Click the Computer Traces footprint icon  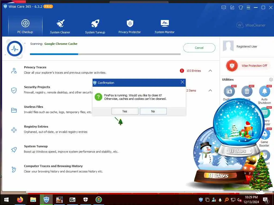tap(14, 169)
